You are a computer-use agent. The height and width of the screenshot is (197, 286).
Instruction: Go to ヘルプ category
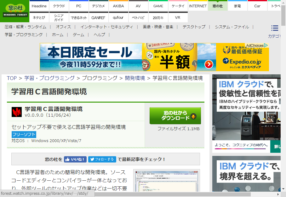click(100, 35)
